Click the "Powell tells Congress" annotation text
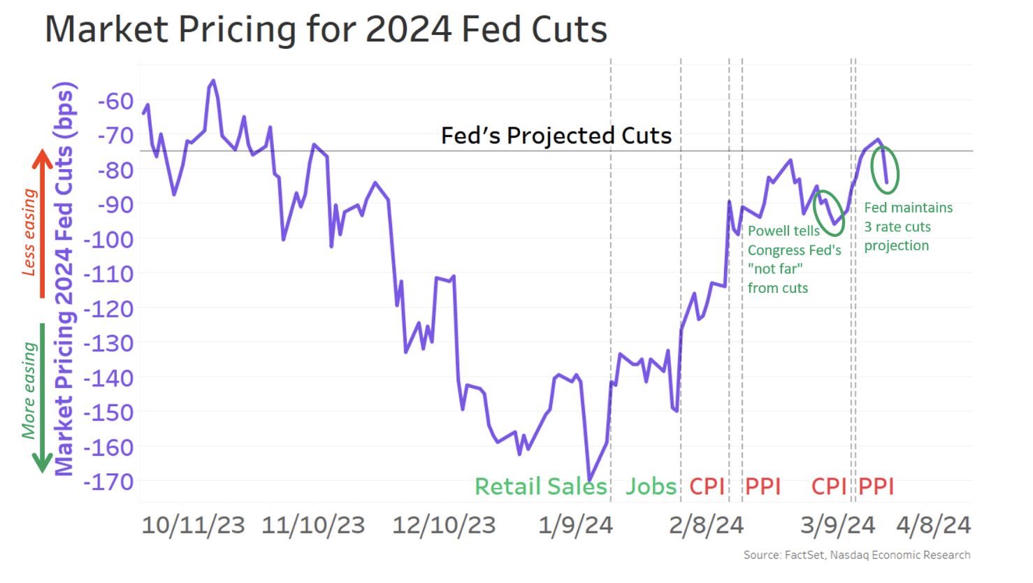This screenshot has width=1033, height=583. (794, 259)
